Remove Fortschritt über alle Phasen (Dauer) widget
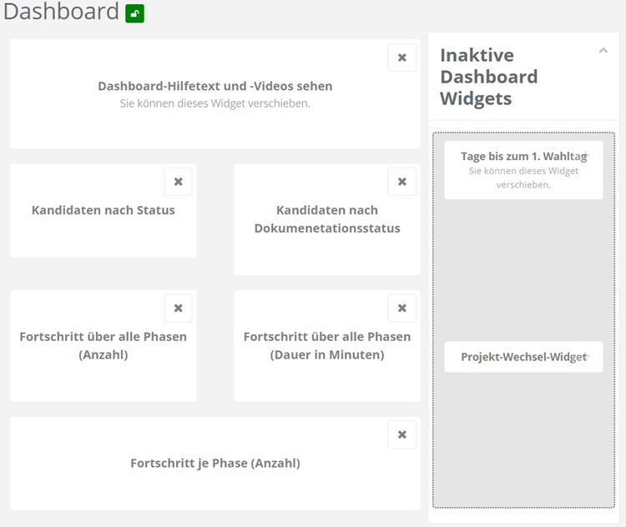 pos(402,309)
